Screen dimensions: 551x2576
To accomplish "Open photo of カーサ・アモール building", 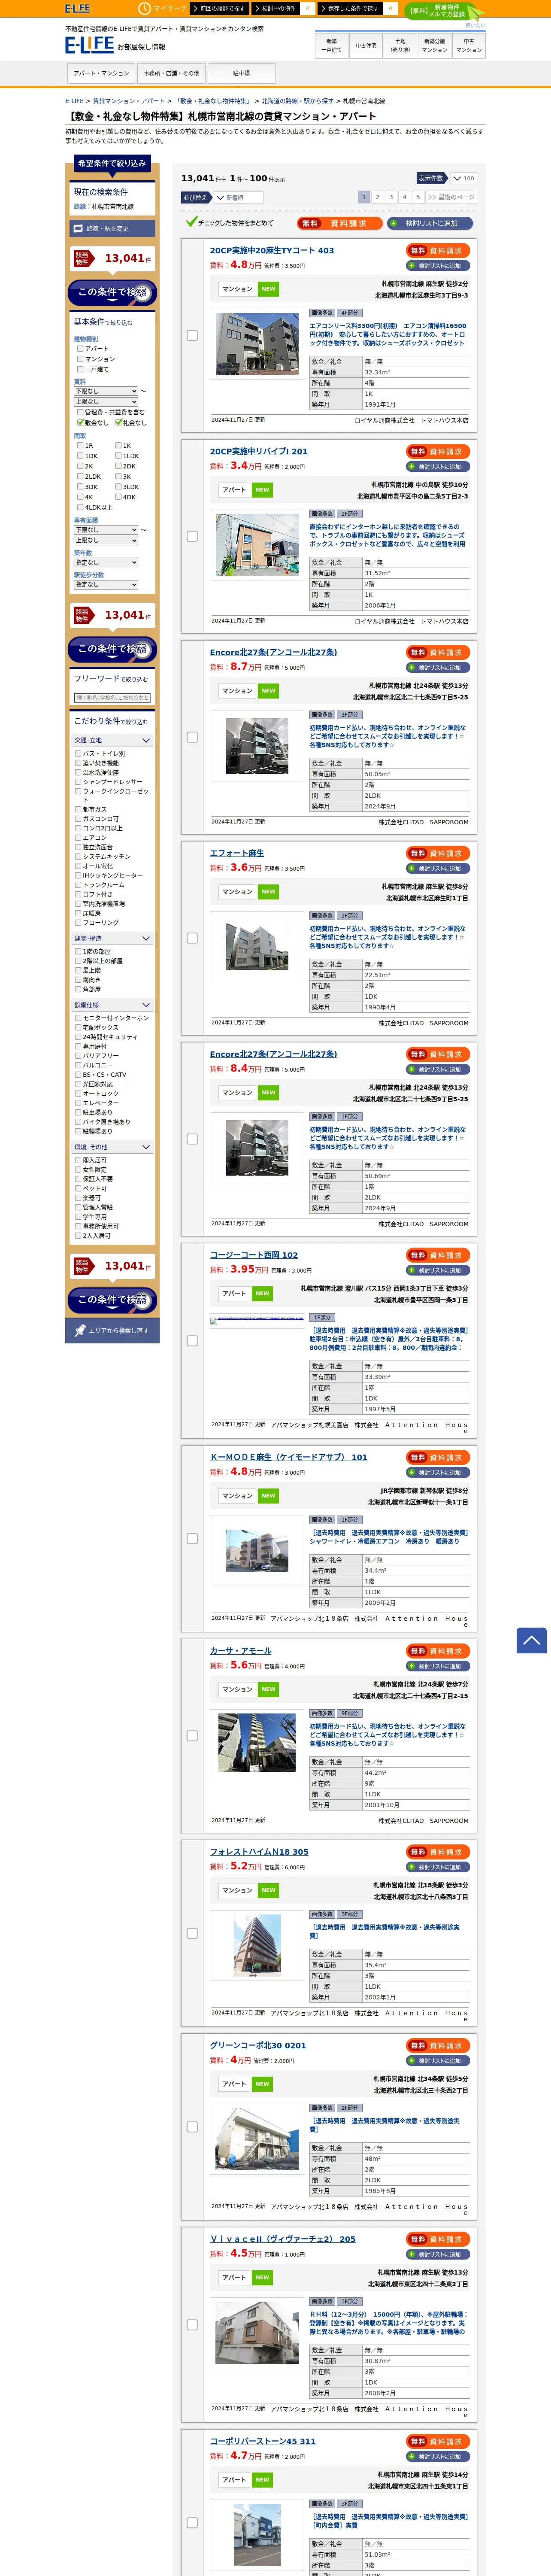I will 257,1742.
